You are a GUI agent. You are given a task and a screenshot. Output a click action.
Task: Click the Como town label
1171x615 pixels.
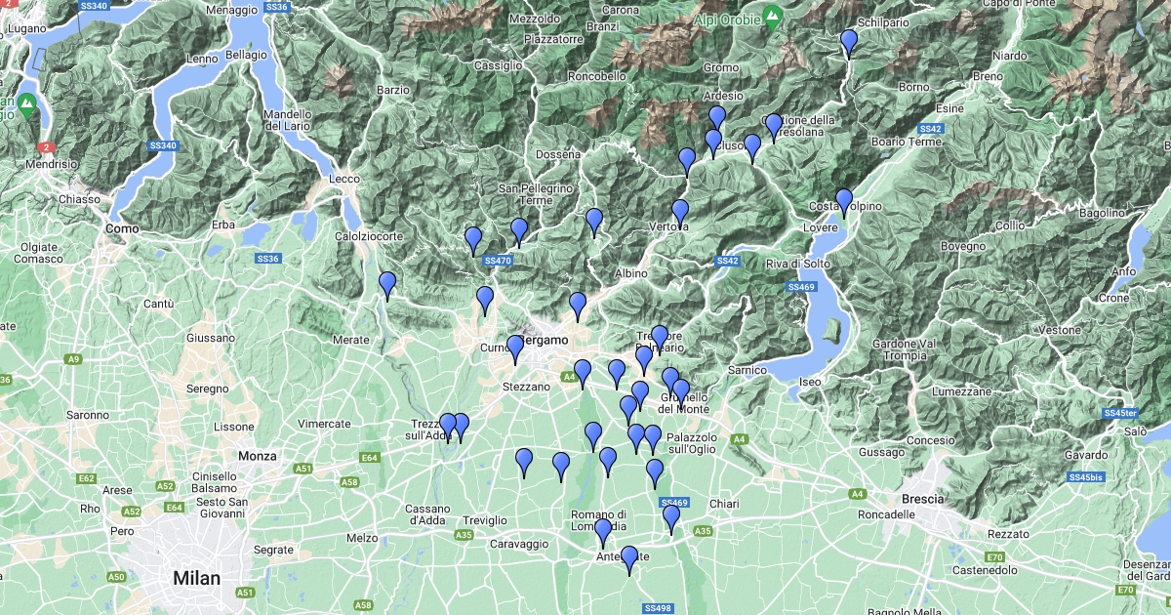coord(122,228)
